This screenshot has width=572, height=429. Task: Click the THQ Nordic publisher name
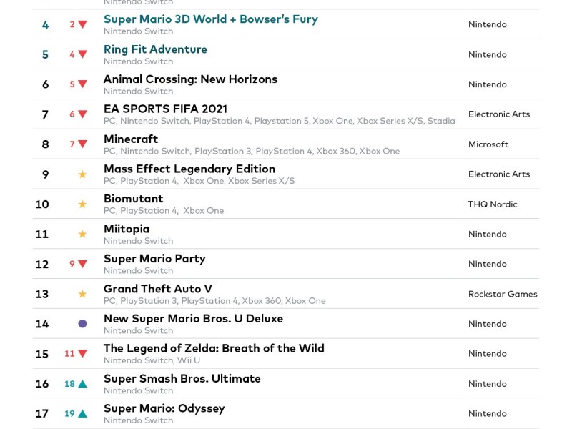493,204
